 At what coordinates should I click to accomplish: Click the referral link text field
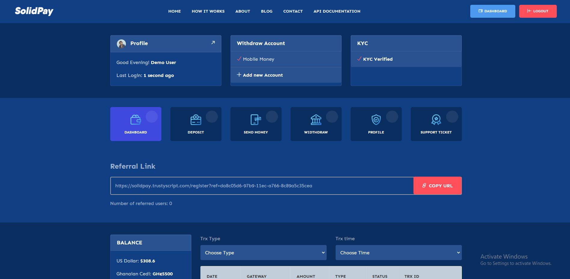[x=261, y=186]
